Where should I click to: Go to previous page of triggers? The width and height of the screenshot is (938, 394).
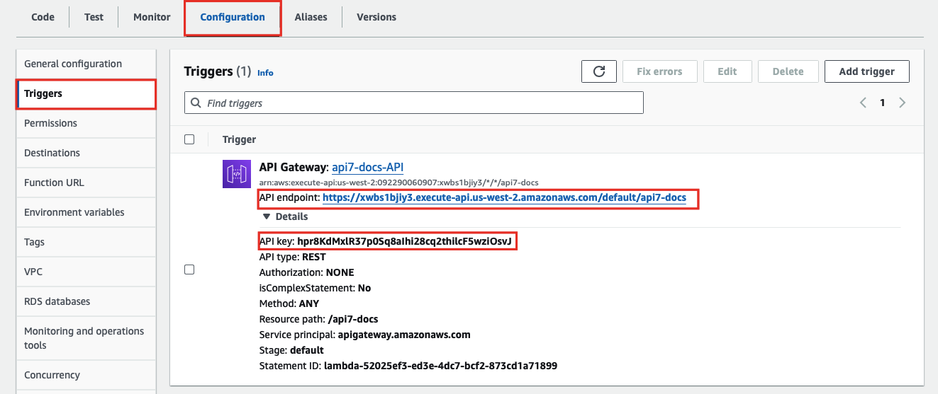coord(863,103)
